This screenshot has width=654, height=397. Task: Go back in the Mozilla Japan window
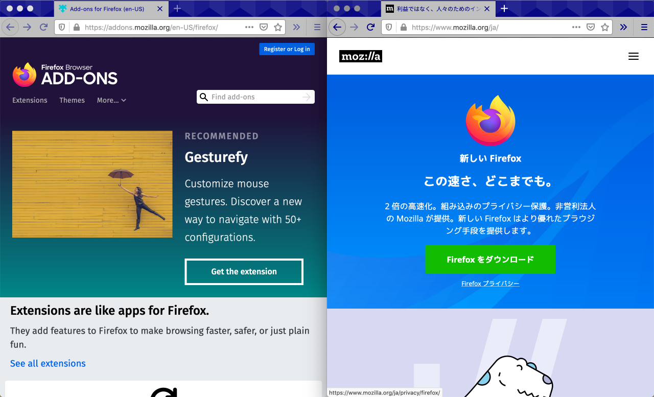point(337,27)
